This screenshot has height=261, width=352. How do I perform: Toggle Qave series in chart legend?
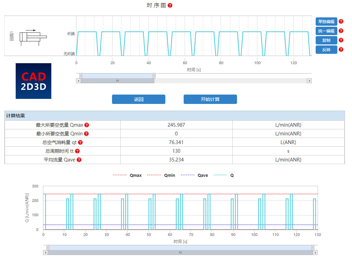click(x=194, y=175)
